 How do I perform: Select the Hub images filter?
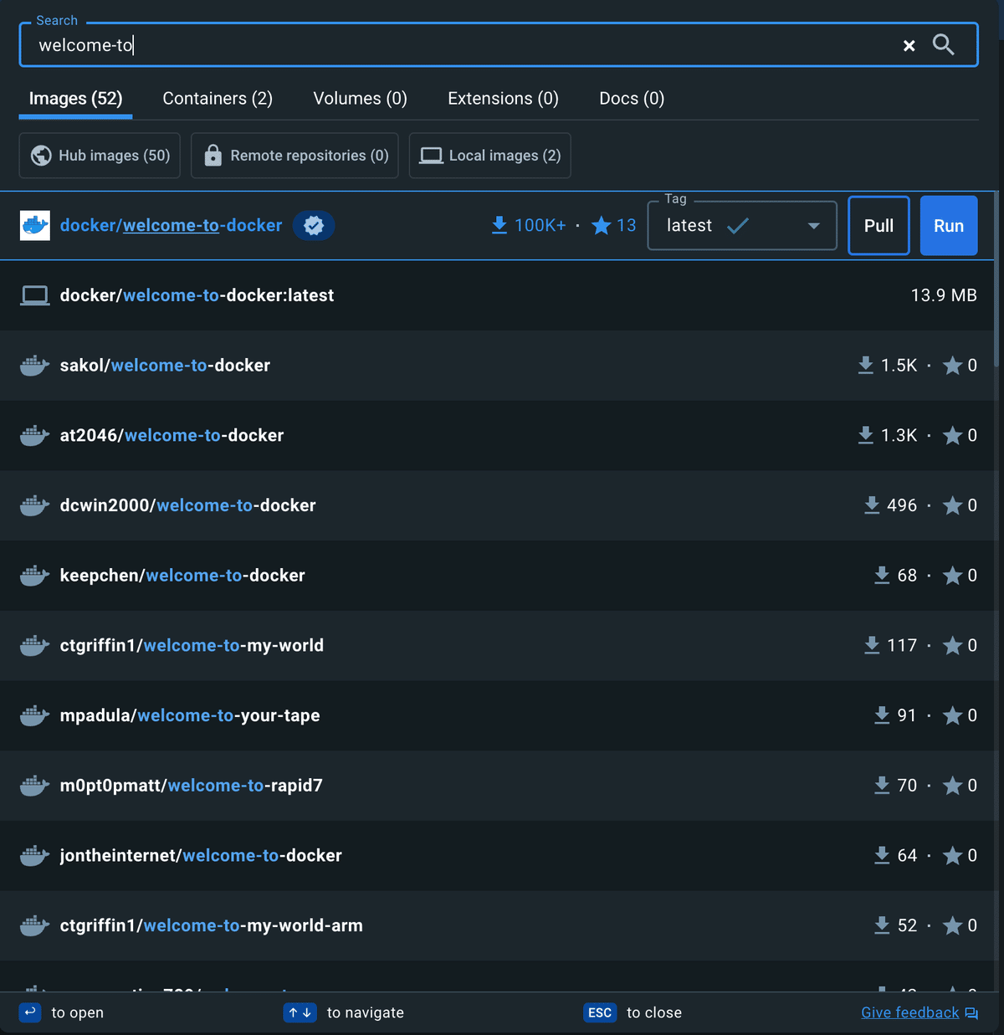coord(99,155)
